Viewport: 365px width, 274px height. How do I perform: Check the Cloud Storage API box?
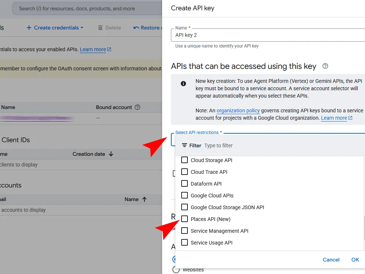point(185,160)
